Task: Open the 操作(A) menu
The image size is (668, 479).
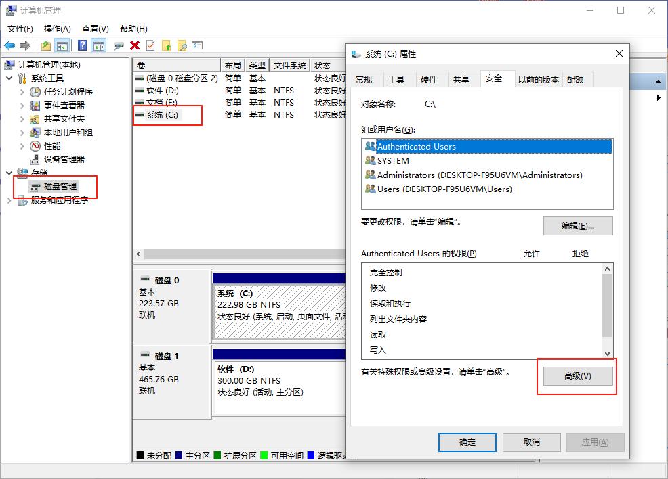Action: click(57, 29)
